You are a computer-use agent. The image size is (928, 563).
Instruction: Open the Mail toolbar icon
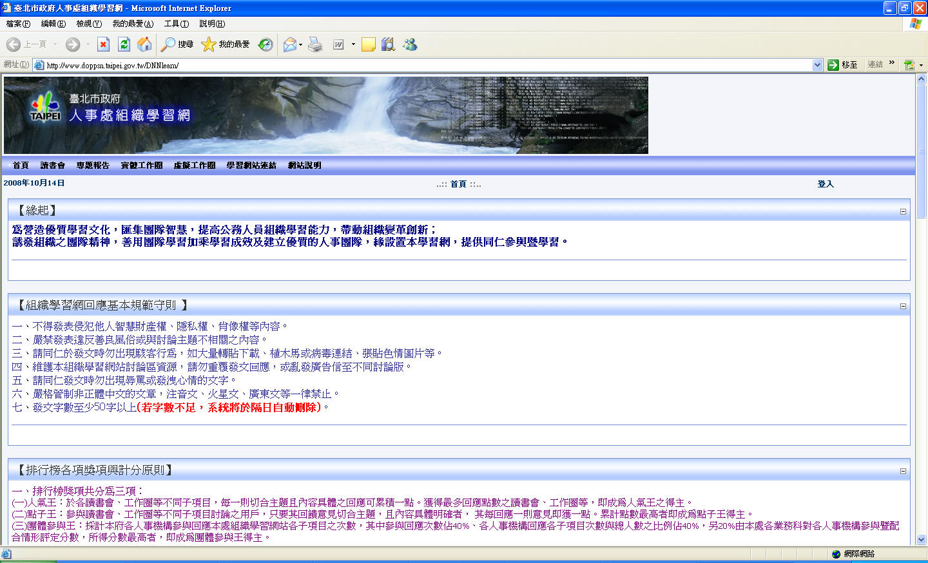(289, 44)
